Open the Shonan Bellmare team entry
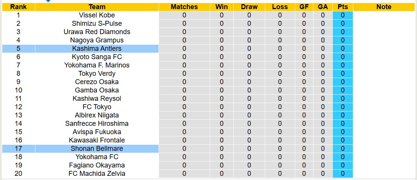Image resolution: width=417 pixels, height=180 pixels. [x=97, y=149]
